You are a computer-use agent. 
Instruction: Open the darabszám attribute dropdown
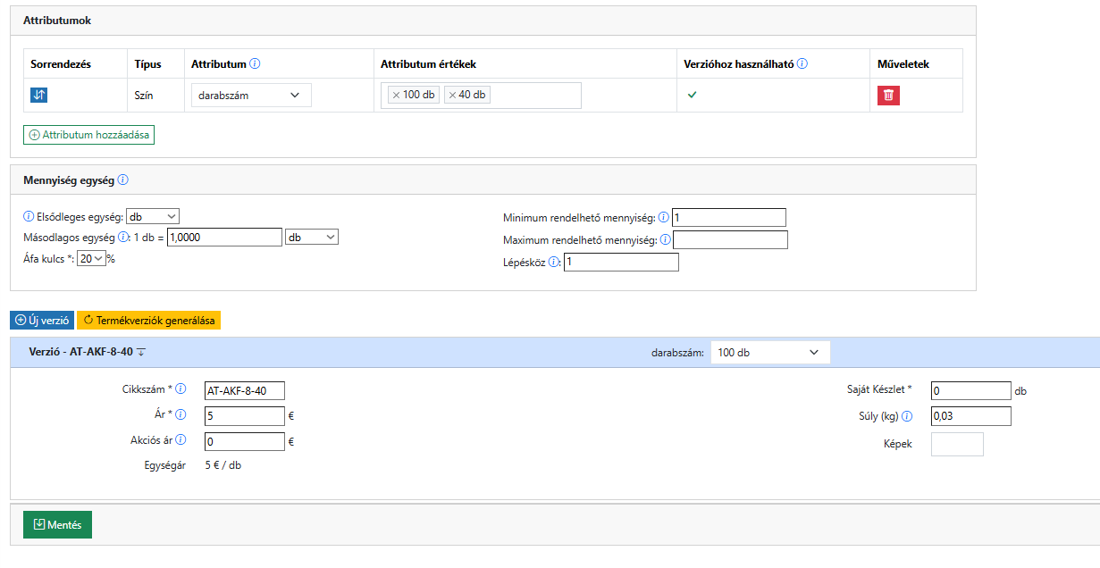click(251, 96)
